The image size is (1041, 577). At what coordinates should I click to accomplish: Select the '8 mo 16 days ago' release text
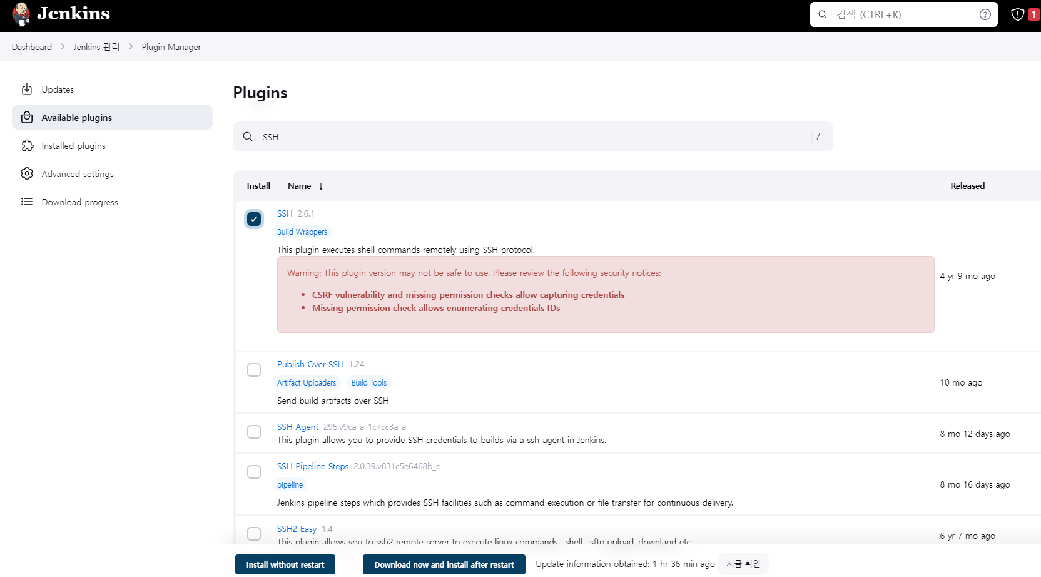point(975,484)
